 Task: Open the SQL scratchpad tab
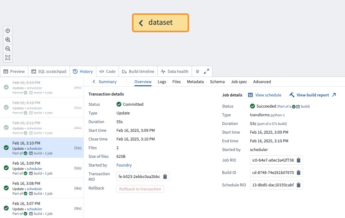pos(49,71)
